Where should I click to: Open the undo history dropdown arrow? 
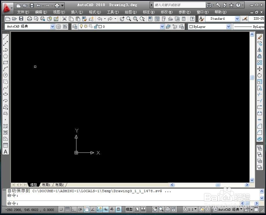[105, 19]
